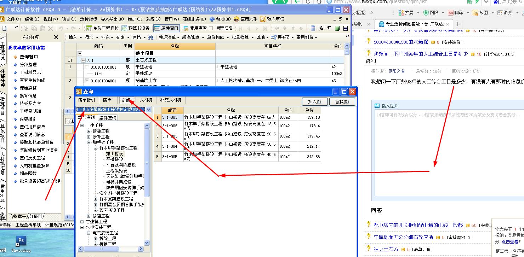Open a new browser tab with plus
The height and width of the screenshot is (257, 524).
(x=458, y=24)
